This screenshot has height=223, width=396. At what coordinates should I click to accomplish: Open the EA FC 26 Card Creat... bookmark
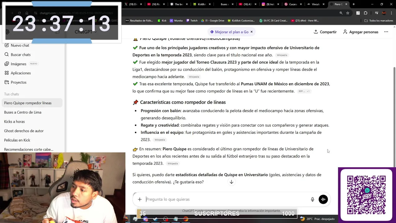click(273, 21)
